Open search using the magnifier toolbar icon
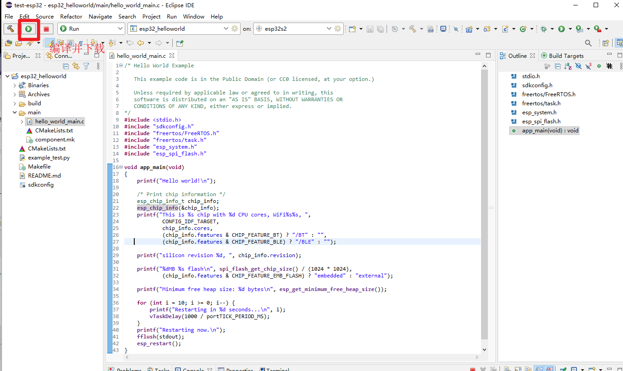 (588, 42)
